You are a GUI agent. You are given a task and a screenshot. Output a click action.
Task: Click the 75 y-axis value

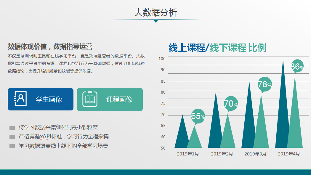(x=163, y=103)
